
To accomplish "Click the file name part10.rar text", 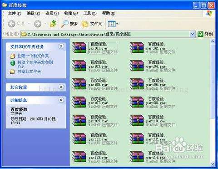I will pos(156,121).
